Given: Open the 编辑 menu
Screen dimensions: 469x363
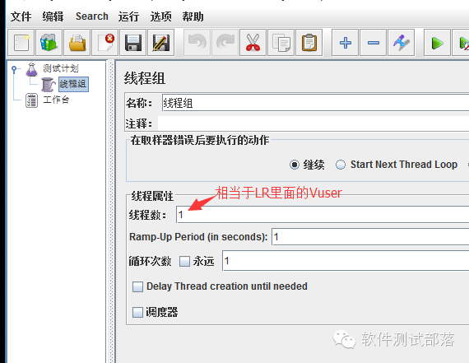Looking at the screenshot, I should coord(53,16).
